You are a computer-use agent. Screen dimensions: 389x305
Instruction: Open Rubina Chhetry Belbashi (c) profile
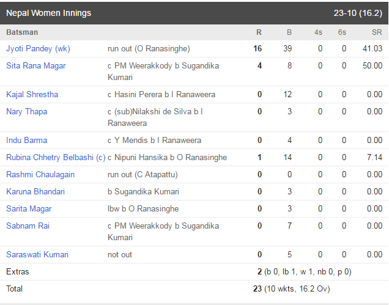[x=56, y=158]
